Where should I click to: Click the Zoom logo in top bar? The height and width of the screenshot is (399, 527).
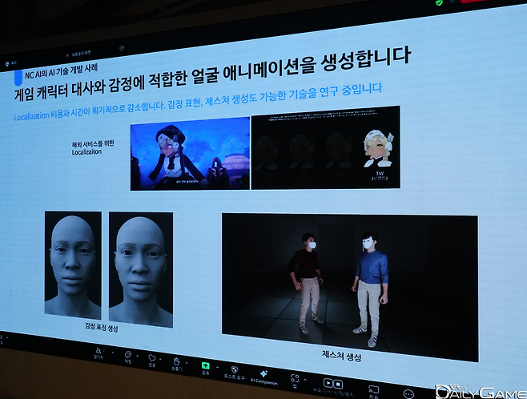(x=7, y=63)
